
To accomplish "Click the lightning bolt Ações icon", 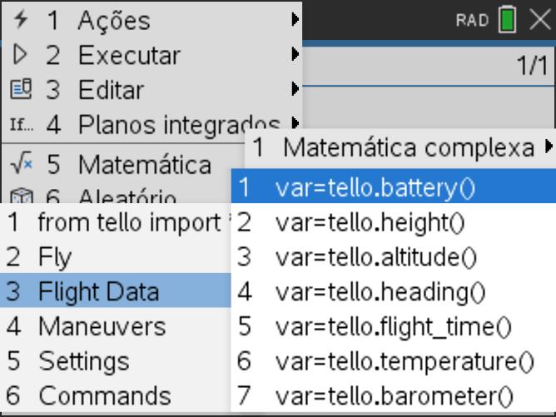I will point(21,19).
